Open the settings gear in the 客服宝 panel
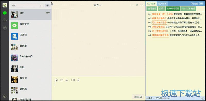 pos(203,98)
